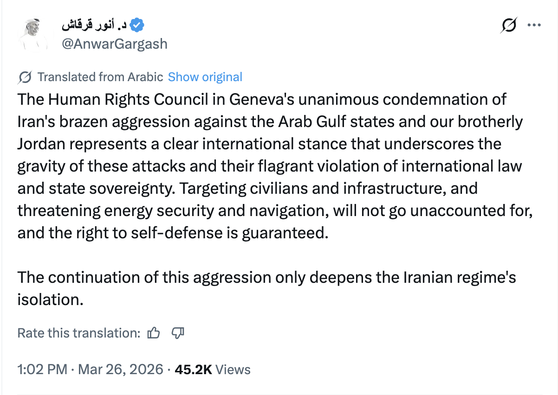Screen dimensions: 558x395
Task: Click the paragraph starting "The Human Rights Council"
Action: point(261,100)
